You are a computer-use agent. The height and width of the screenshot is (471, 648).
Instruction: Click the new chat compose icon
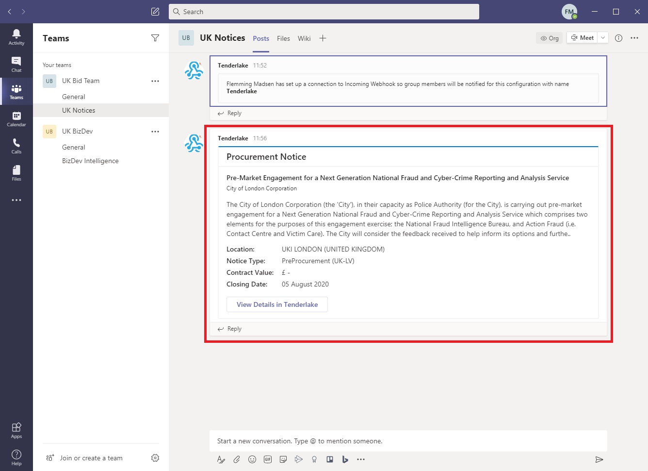point(155,12)
